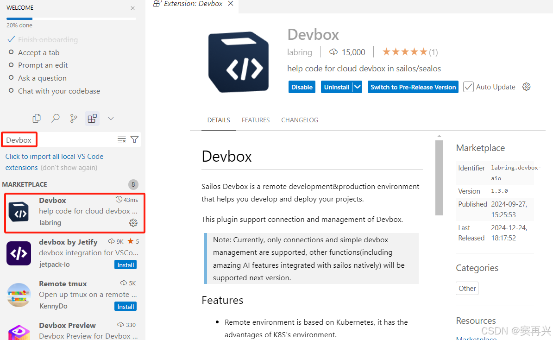The height and width of the screenshot is (340, 553).
Task: Click the 20% onboarding progress bar
Action: click(71, 19)
